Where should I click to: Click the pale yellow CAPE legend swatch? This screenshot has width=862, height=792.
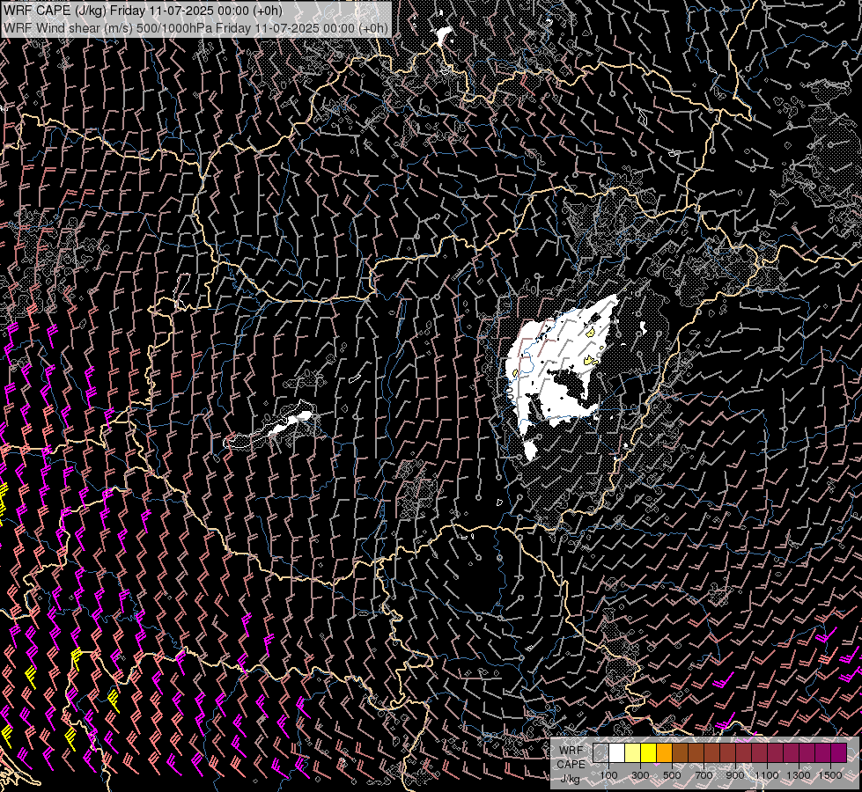(x=633, y=752)
